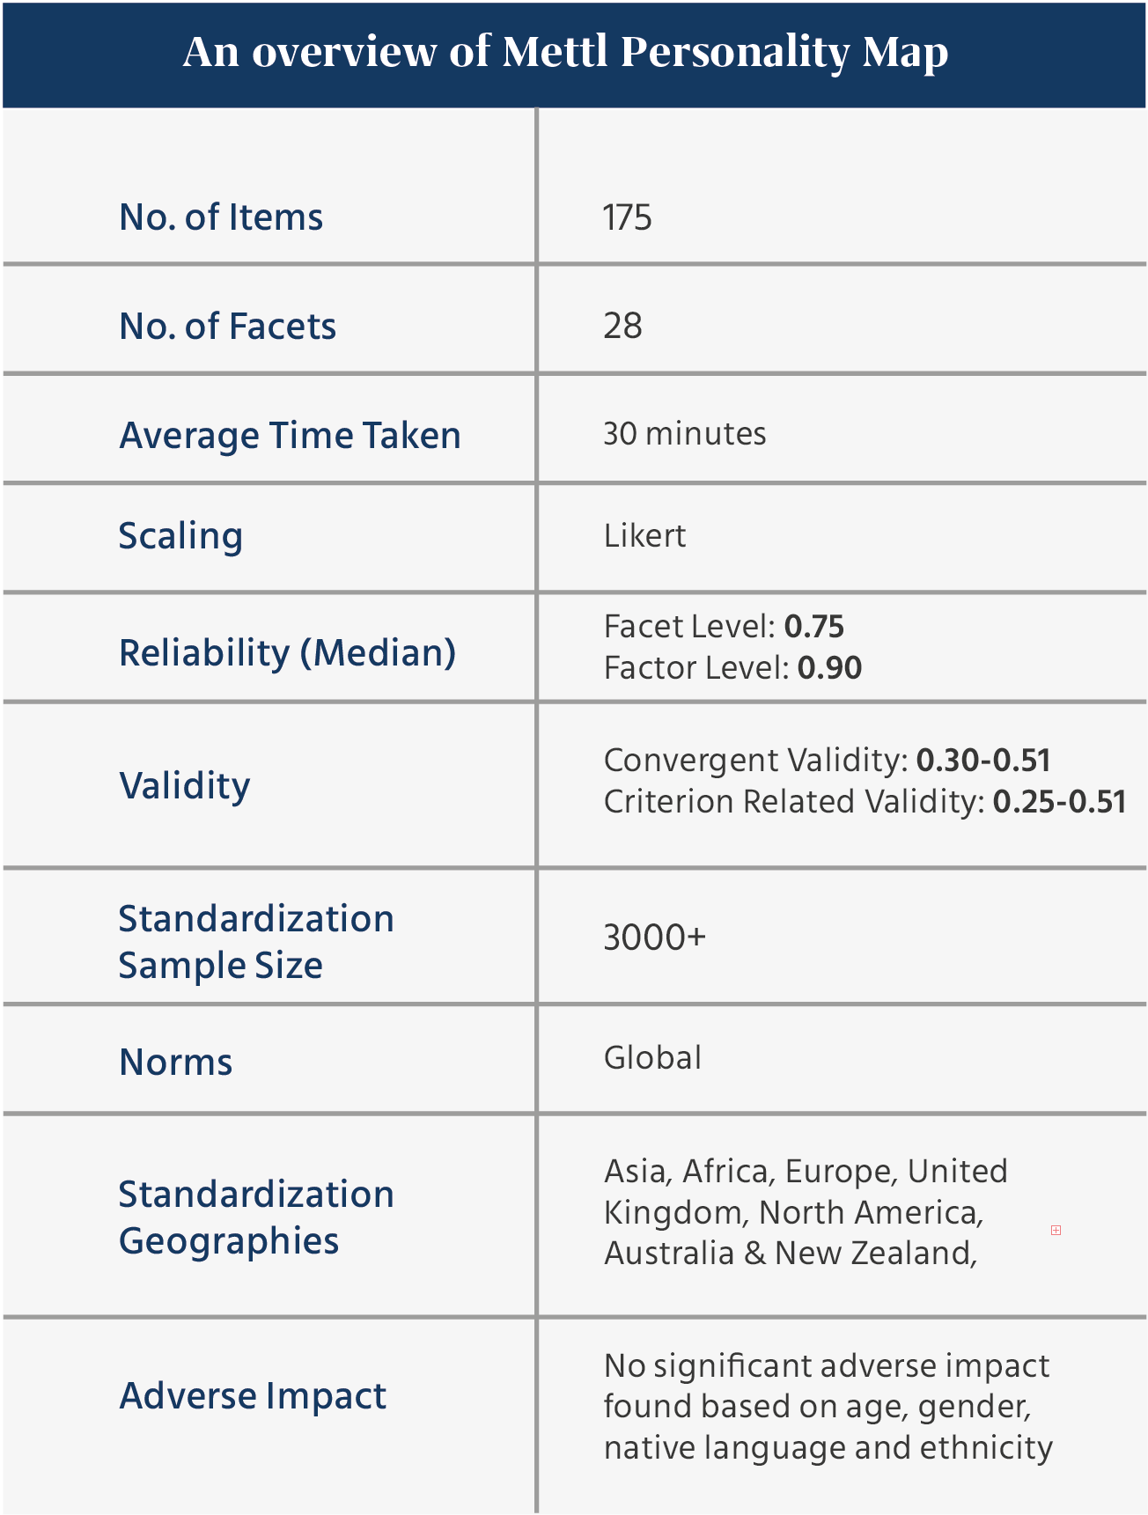Click the "Global" norms value
Screen dimensions: 1148x1515
pos(652,1057)
